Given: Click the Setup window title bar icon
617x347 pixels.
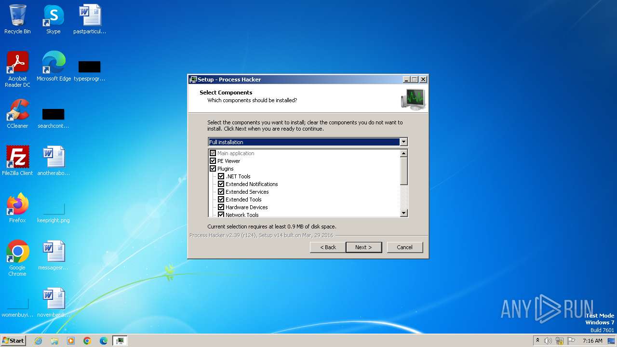Looking at the screenshot, I should (x=193, y=80).
